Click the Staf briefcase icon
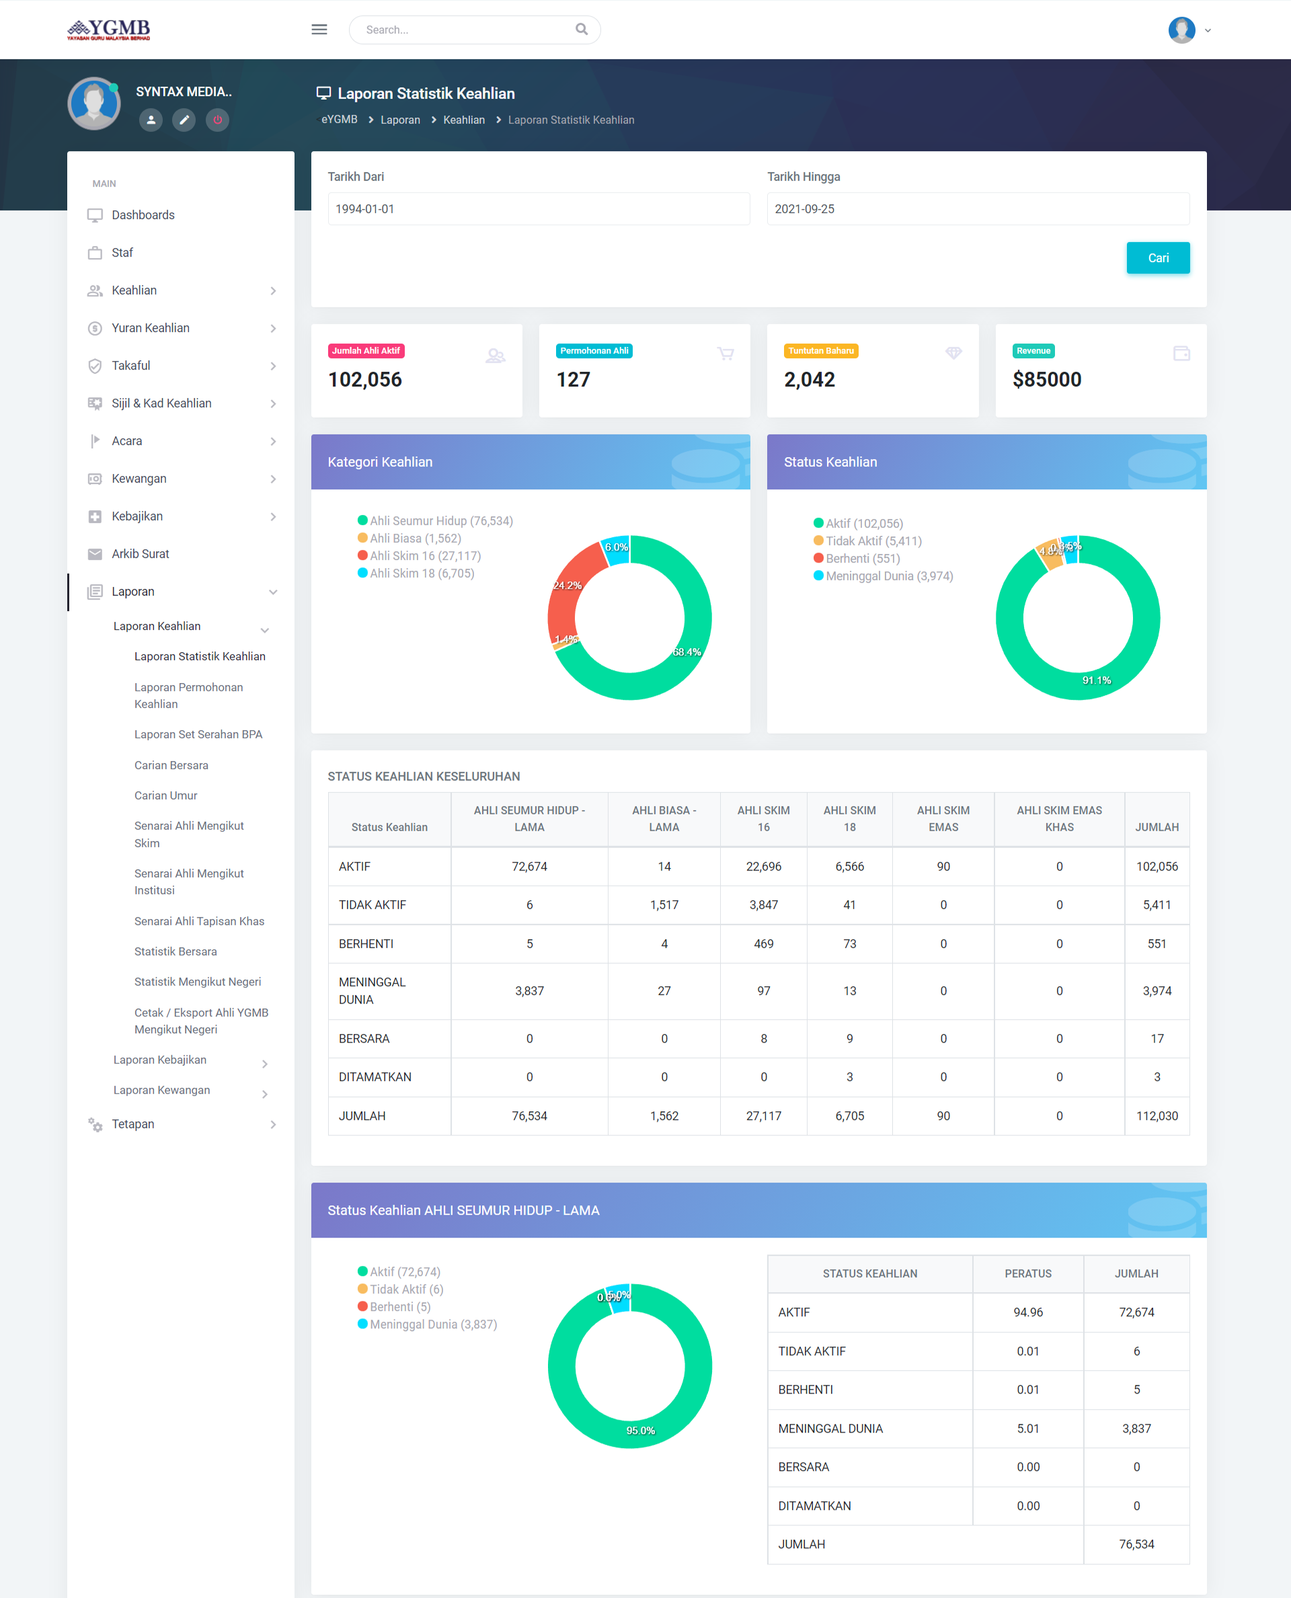Screen dimensions: 1291x1598 tap(94, 253)
